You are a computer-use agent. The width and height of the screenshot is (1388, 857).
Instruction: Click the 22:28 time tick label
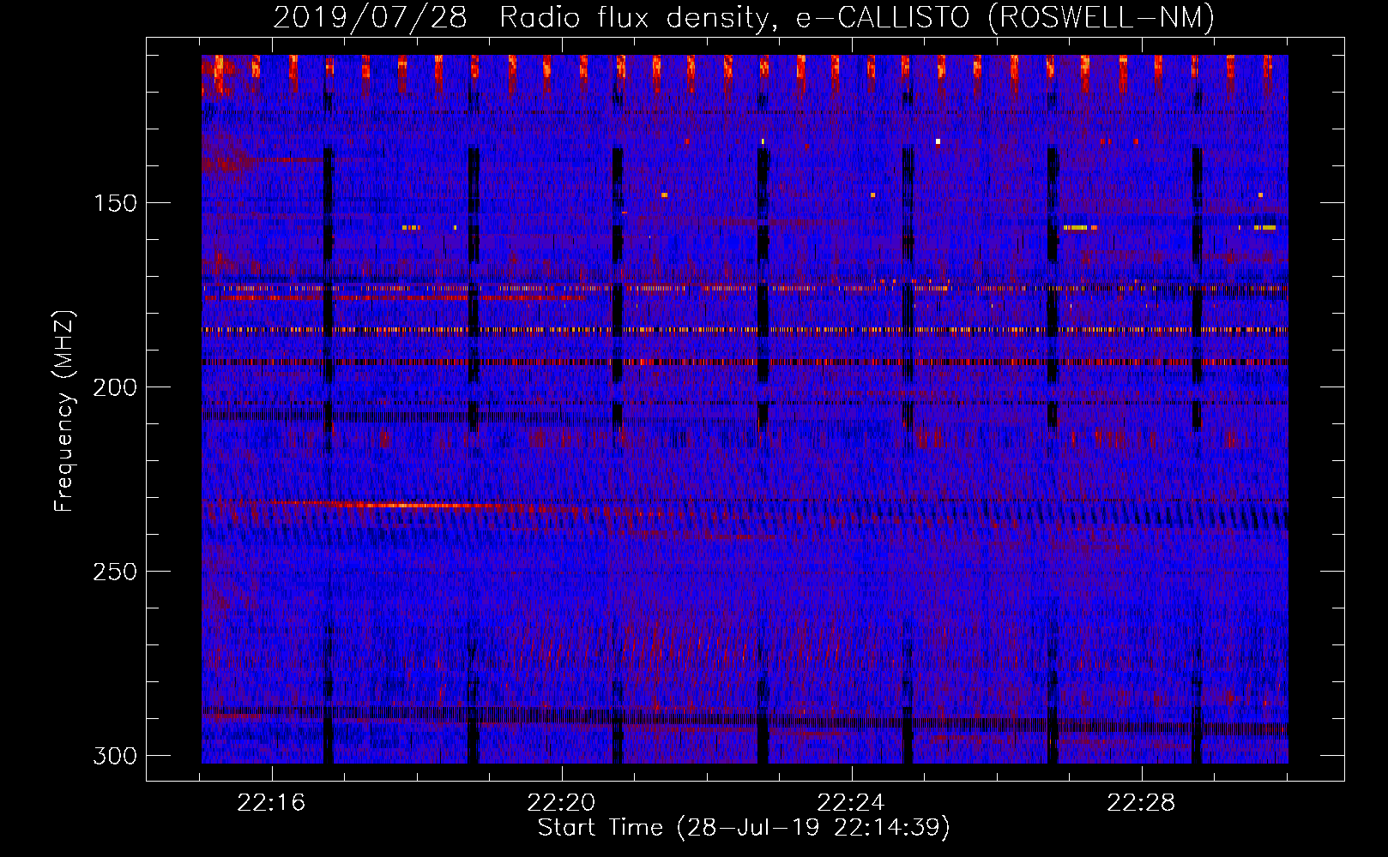1141,803
